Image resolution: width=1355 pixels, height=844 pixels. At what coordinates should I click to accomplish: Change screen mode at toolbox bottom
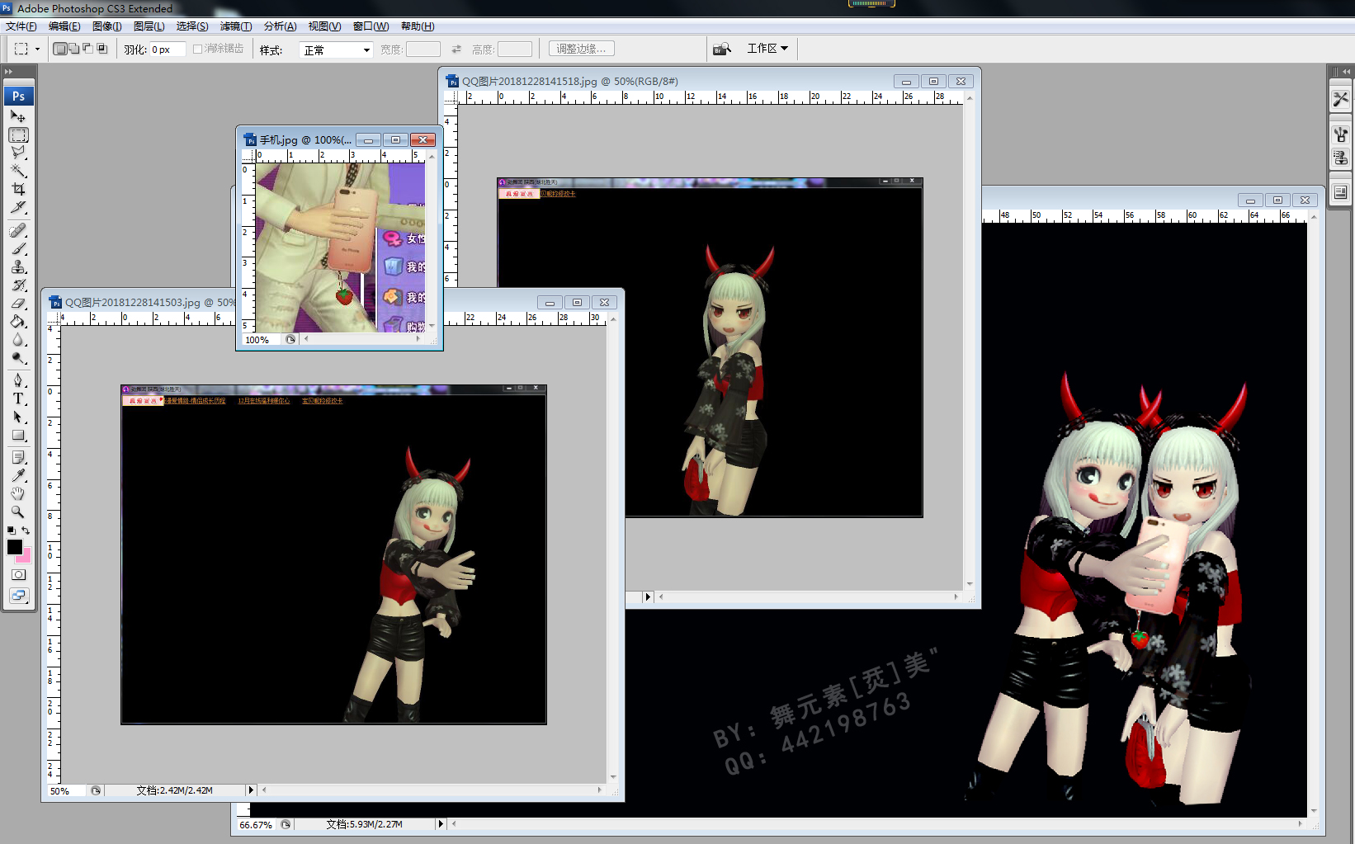[x=18, y=596]
